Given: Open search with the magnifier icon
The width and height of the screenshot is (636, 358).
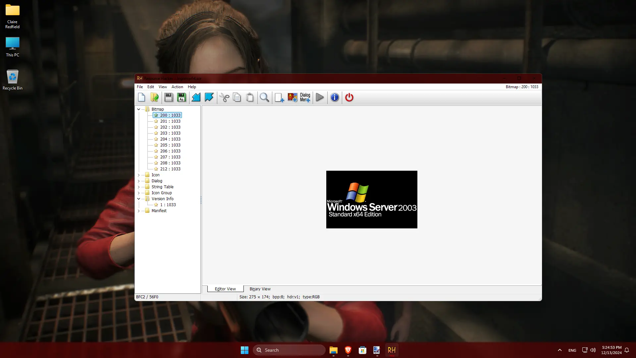Looking at the screenshot, I should [264, 97].
